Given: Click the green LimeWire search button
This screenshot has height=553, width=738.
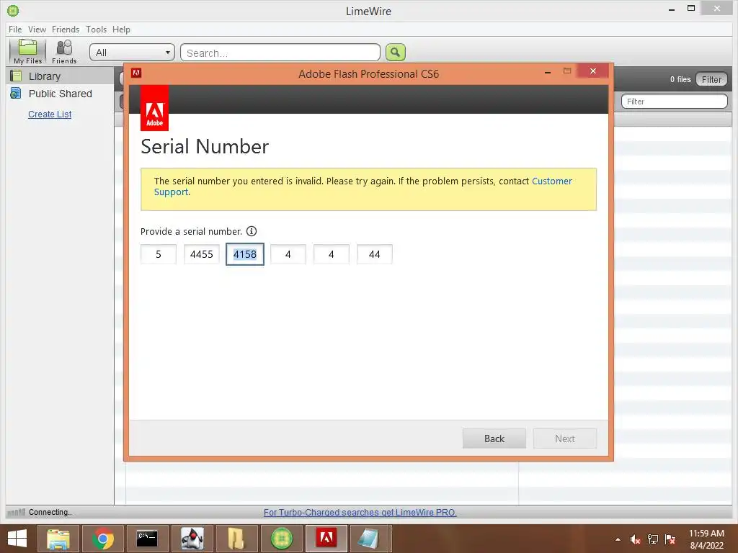Looking at the screenshot, I should 396,52.
